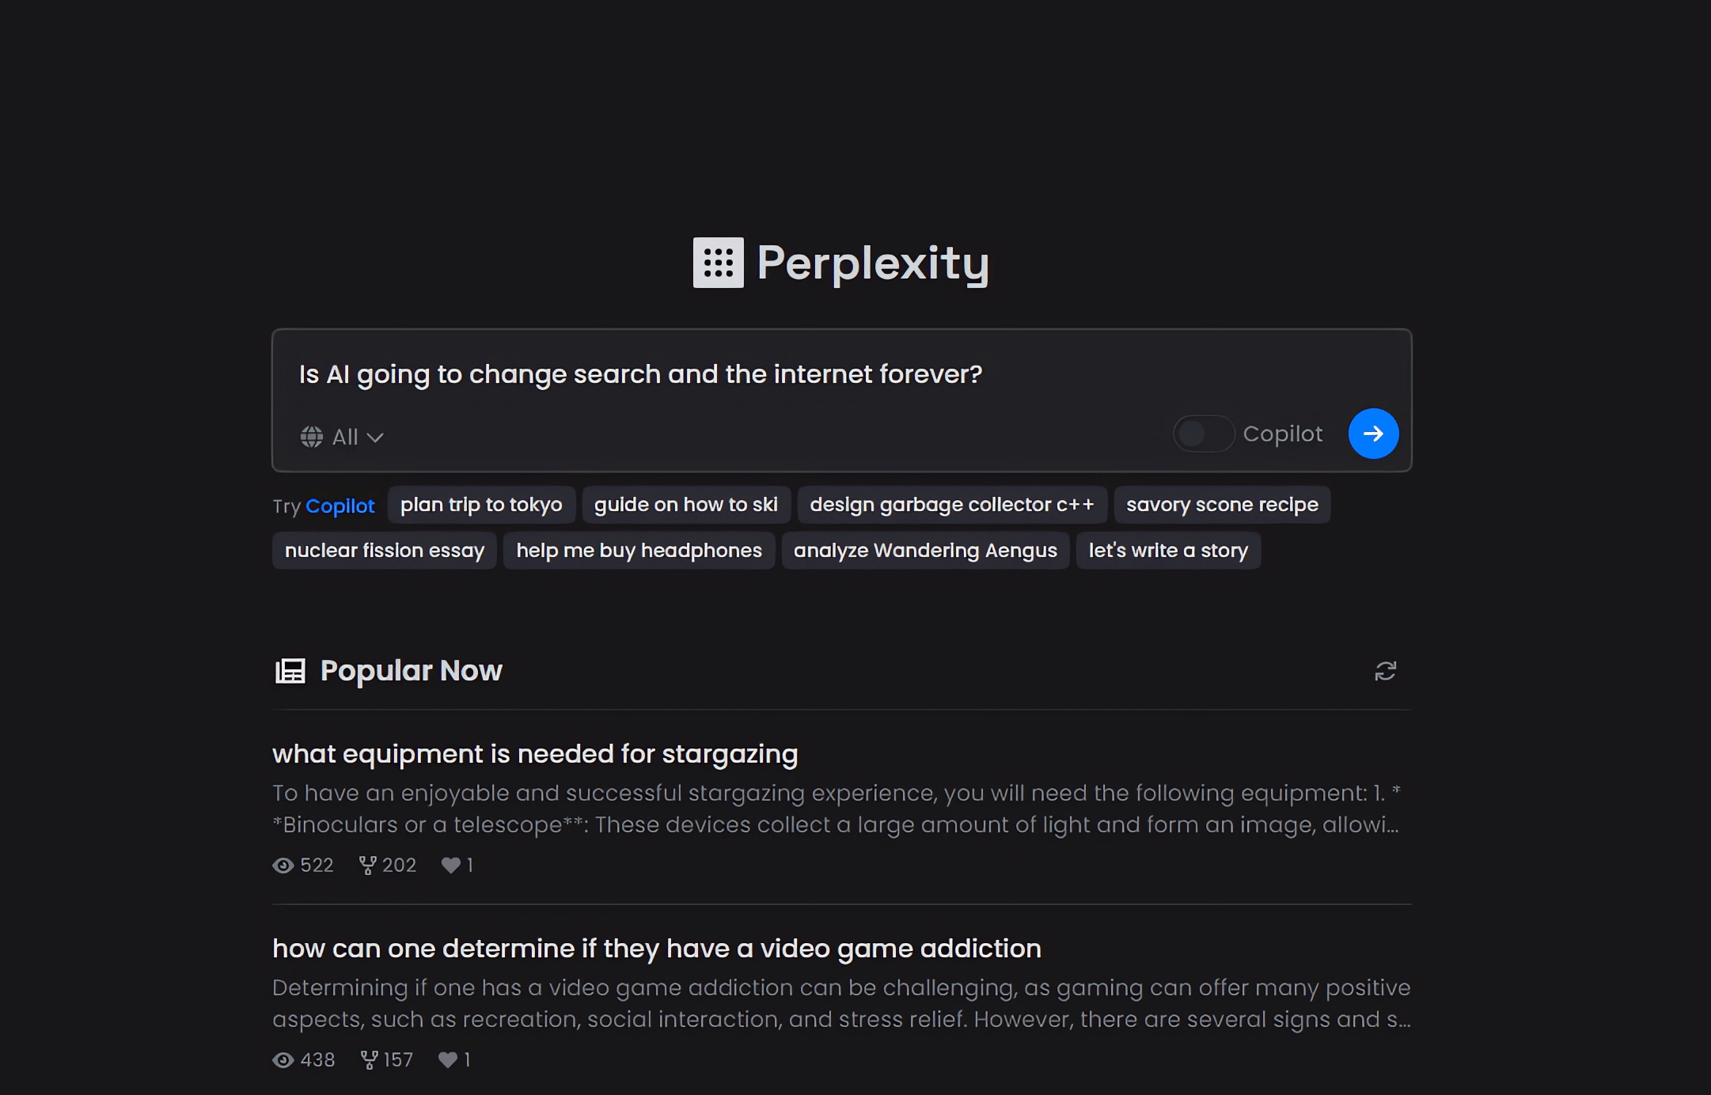Open 'what equipment is needed for stargazing'
Viewport: 1711px width, 1095px height.
535,753
